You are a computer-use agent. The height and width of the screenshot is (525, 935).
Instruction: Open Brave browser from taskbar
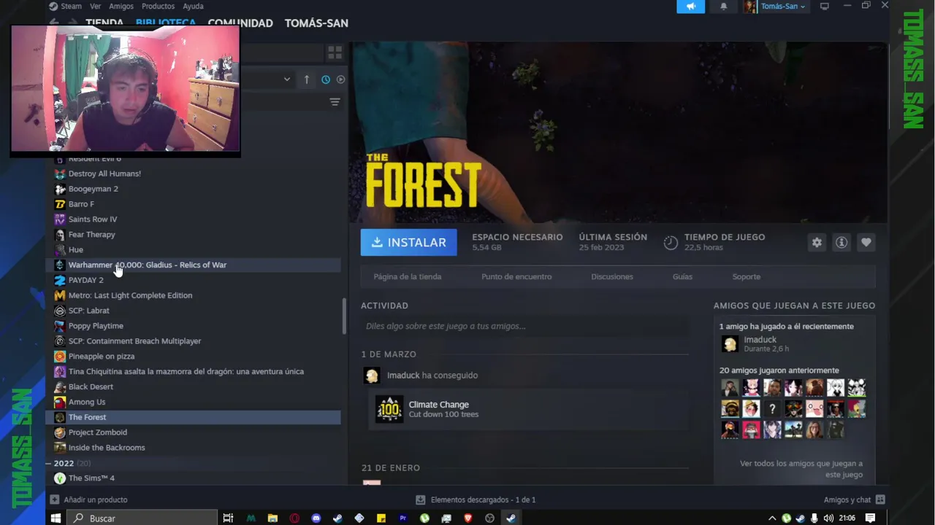click(467, 518)
